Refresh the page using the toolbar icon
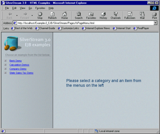This screenshot has height=134, width=160. (52, 14)
